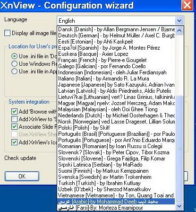Select Italiano [Italian] entry
The image size is (196, 212).
(x=116, y=79)
